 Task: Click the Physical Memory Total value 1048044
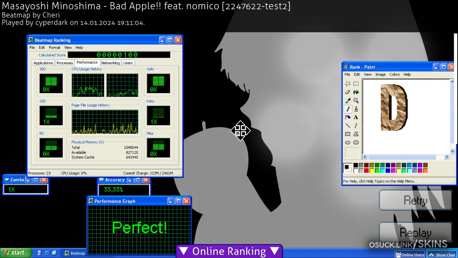(131, 148)
